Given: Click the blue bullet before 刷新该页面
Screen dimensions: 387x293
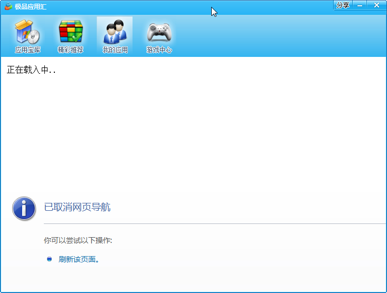Looking at the screenshot, I should click(x=49, y=259).
